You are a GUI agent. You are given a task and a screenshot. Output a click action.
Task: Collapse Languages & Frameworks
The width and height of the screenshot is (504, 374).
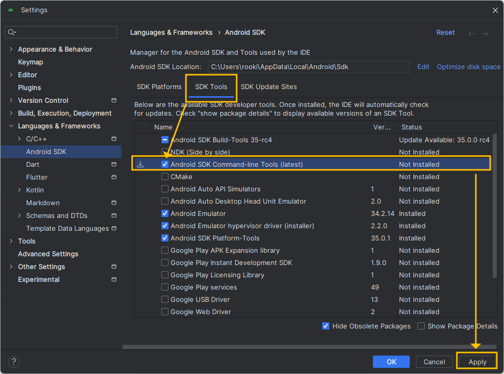(x=11, y=126)
